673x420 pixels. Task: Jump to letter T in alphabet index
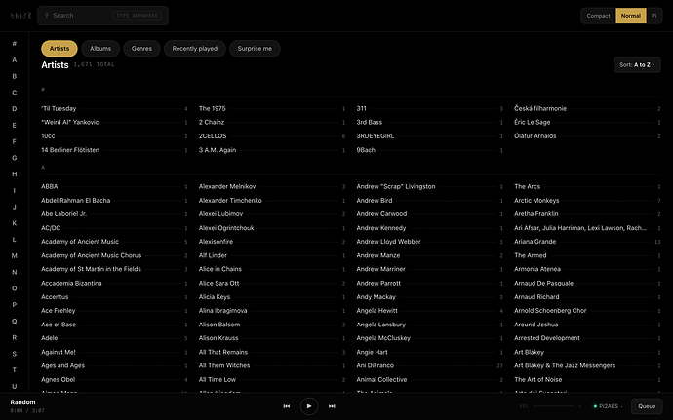click(x=15, y=369)
